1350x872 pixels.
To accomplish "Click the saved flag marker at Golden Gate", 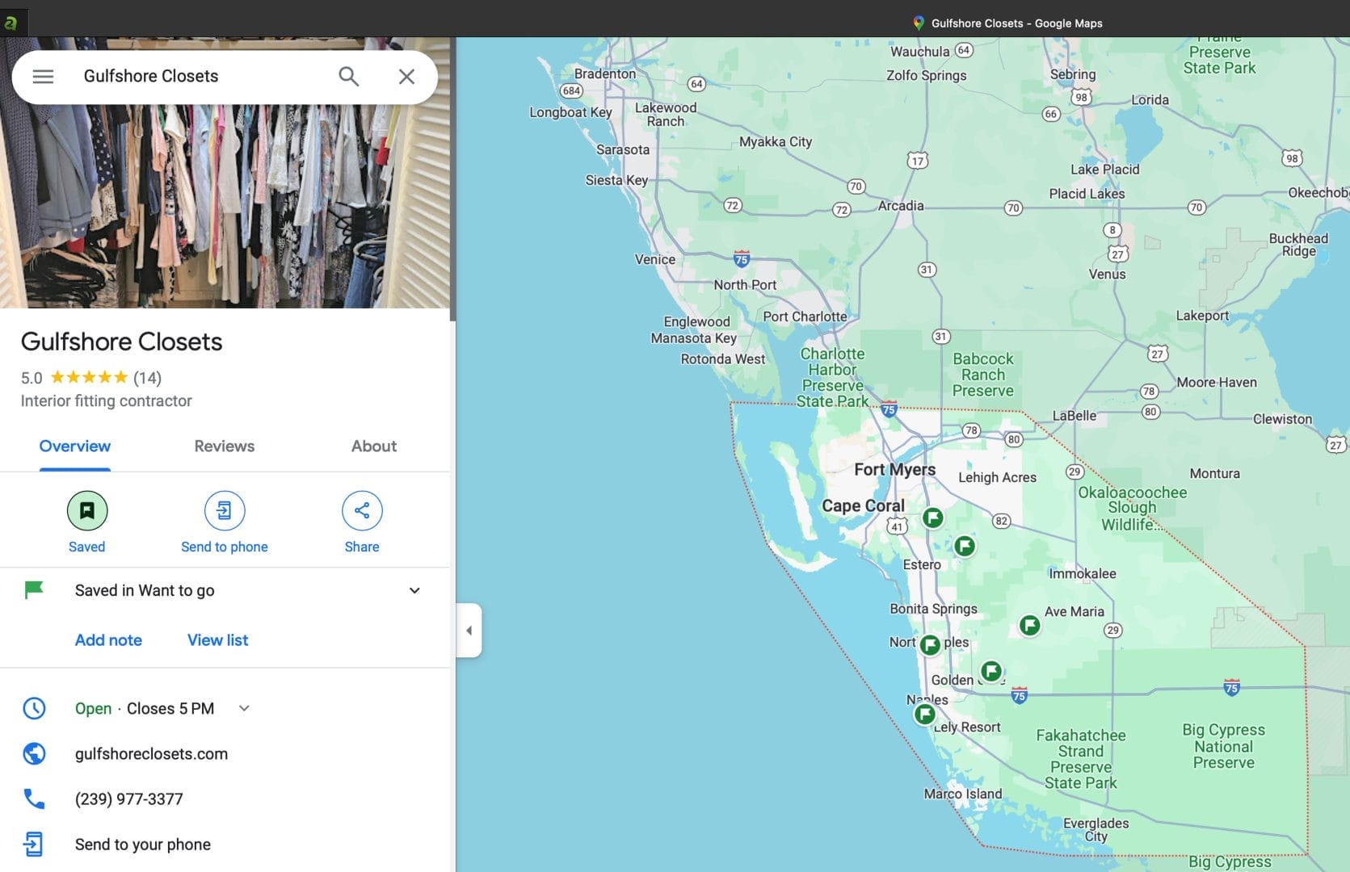I will (991, 671).
